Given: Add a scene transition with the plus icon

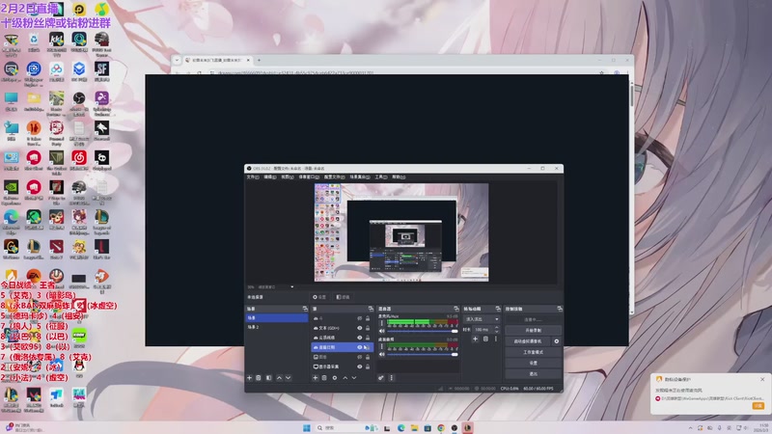Looking at the screenshot, I should (475, 339).
